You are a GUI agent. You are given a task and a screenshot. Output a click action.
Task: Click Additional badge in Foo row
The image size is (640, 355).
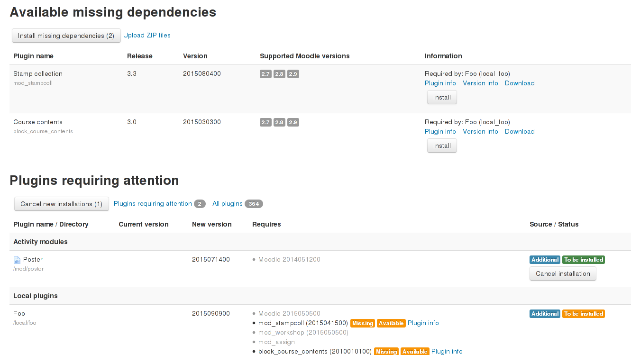[545, 314]
